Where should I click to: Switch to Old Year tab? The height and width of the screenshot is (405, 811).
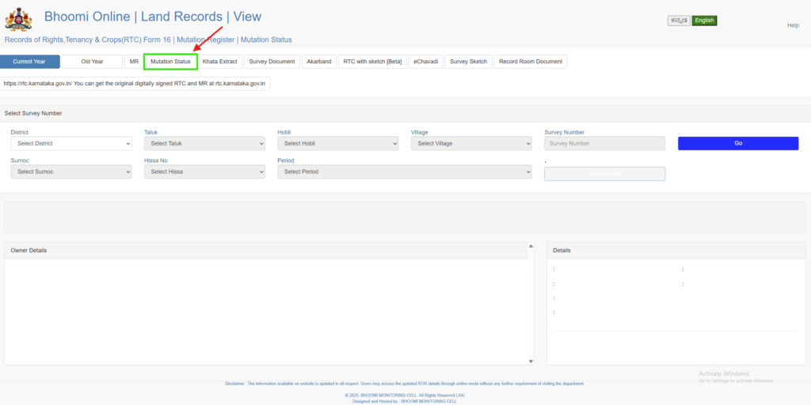click(92, 62)
